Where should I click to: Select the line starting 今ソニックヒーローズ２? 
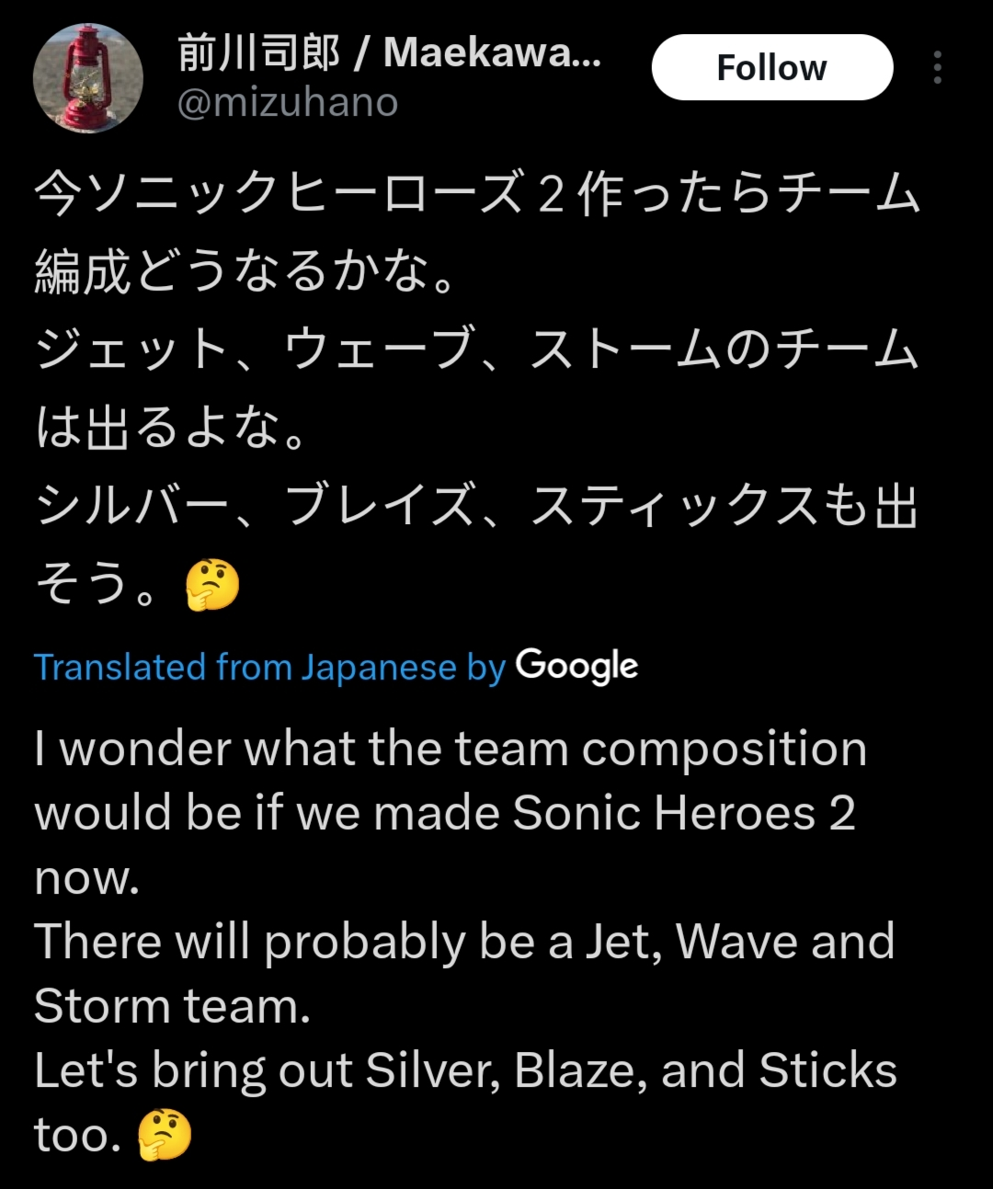click(477, 193)
